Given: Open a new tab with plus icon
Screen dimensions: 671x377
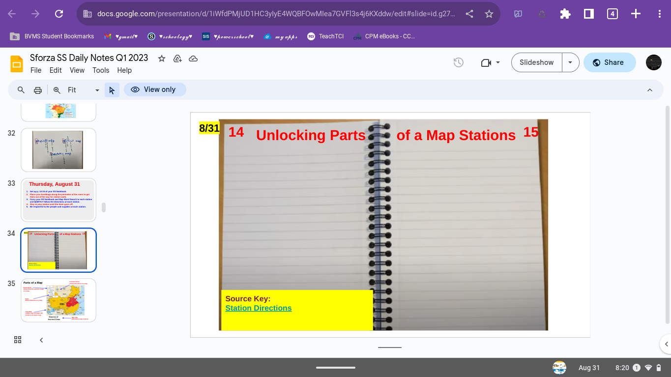Looking at the screenshot, I should click(636, 14).
